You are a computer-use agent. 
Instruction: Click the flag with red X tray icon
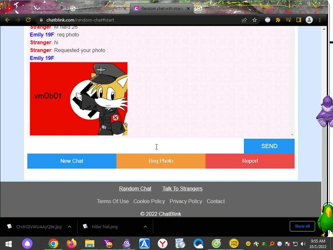tap(287, 244)
